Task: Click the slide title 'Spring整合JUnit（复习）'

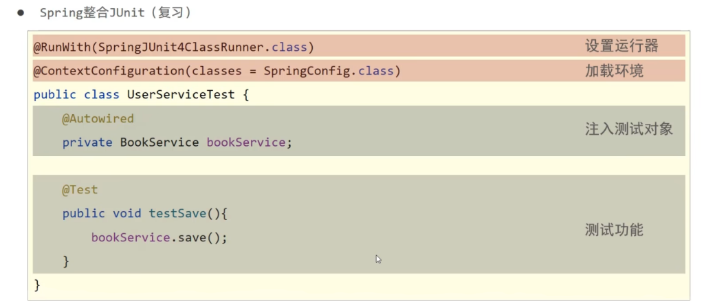Action: click(115, 13)
